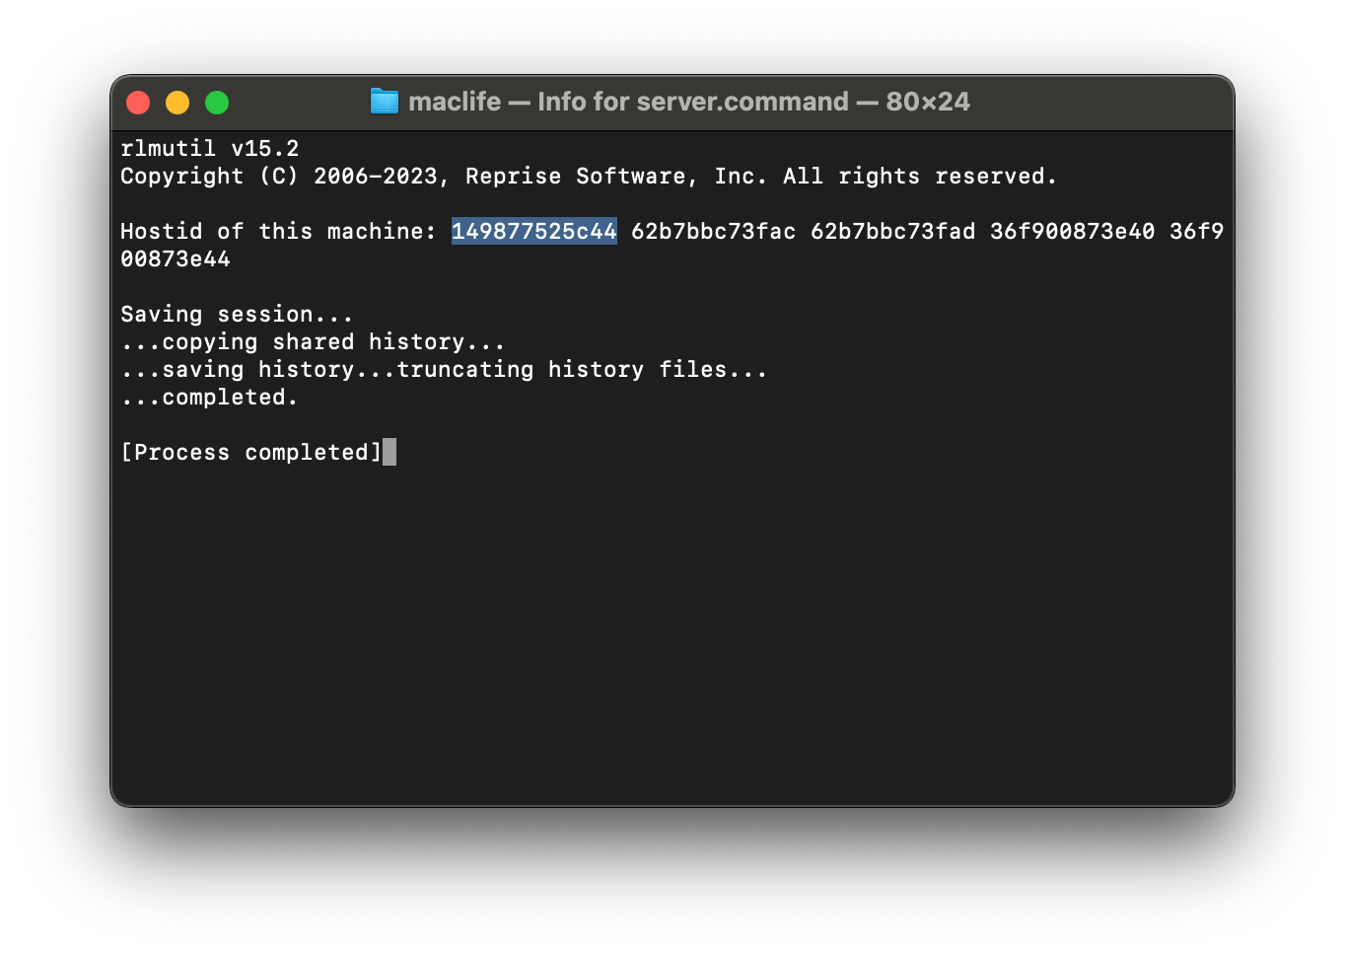Click the 'rlmutil v15.2' line
1345x953 pixels.
pyautogui.click(x=209, y=148)
